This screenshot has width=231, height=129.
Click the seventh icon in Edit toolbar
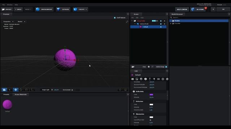[158, 79]
